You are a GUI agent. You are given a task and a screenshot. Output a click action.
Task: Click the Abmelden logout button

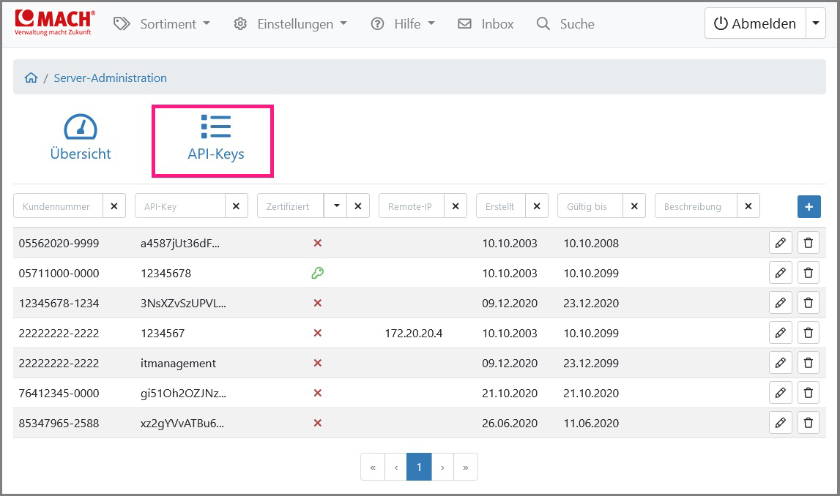[755, 23]
